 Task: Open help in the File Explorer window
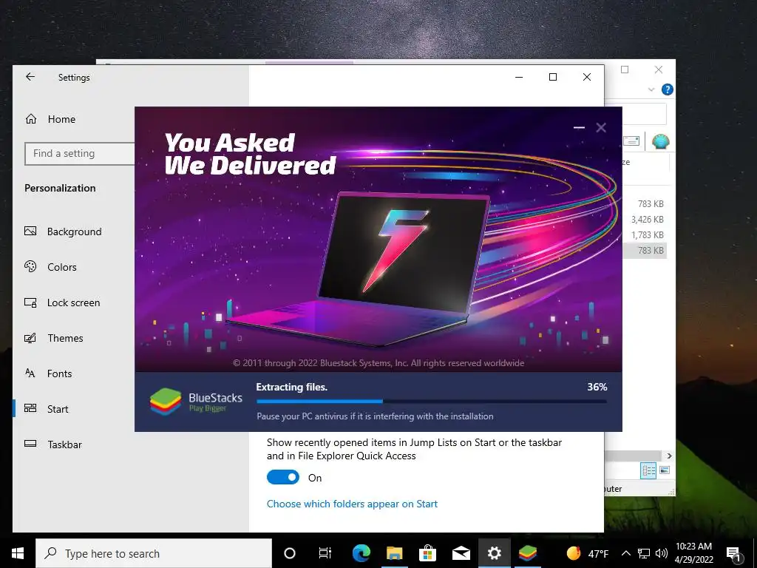(668, 89)
